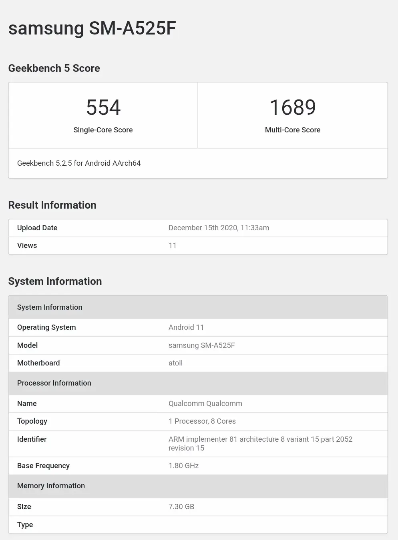
Task: Click the gray 'System Information' table header
Action: (198, 307)
